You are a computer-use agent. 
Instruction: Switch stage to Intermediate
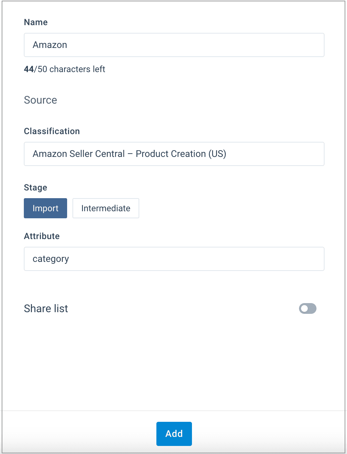106,208
